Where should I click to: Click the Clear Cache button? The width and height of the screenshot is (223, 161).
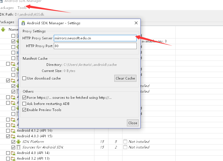(125, 78)
